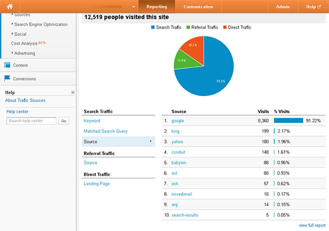Image resolution: width=329 pixels, height=231 pixels.
Task: Click the google 91.22% visits bar
Action: (288, 121)
